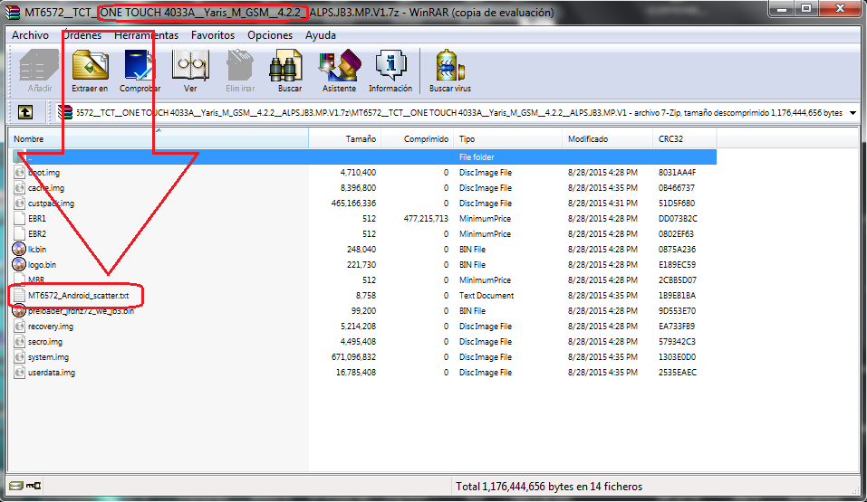Sort by CRC32 column header
The image size is (867, 502).
(685, 138)
